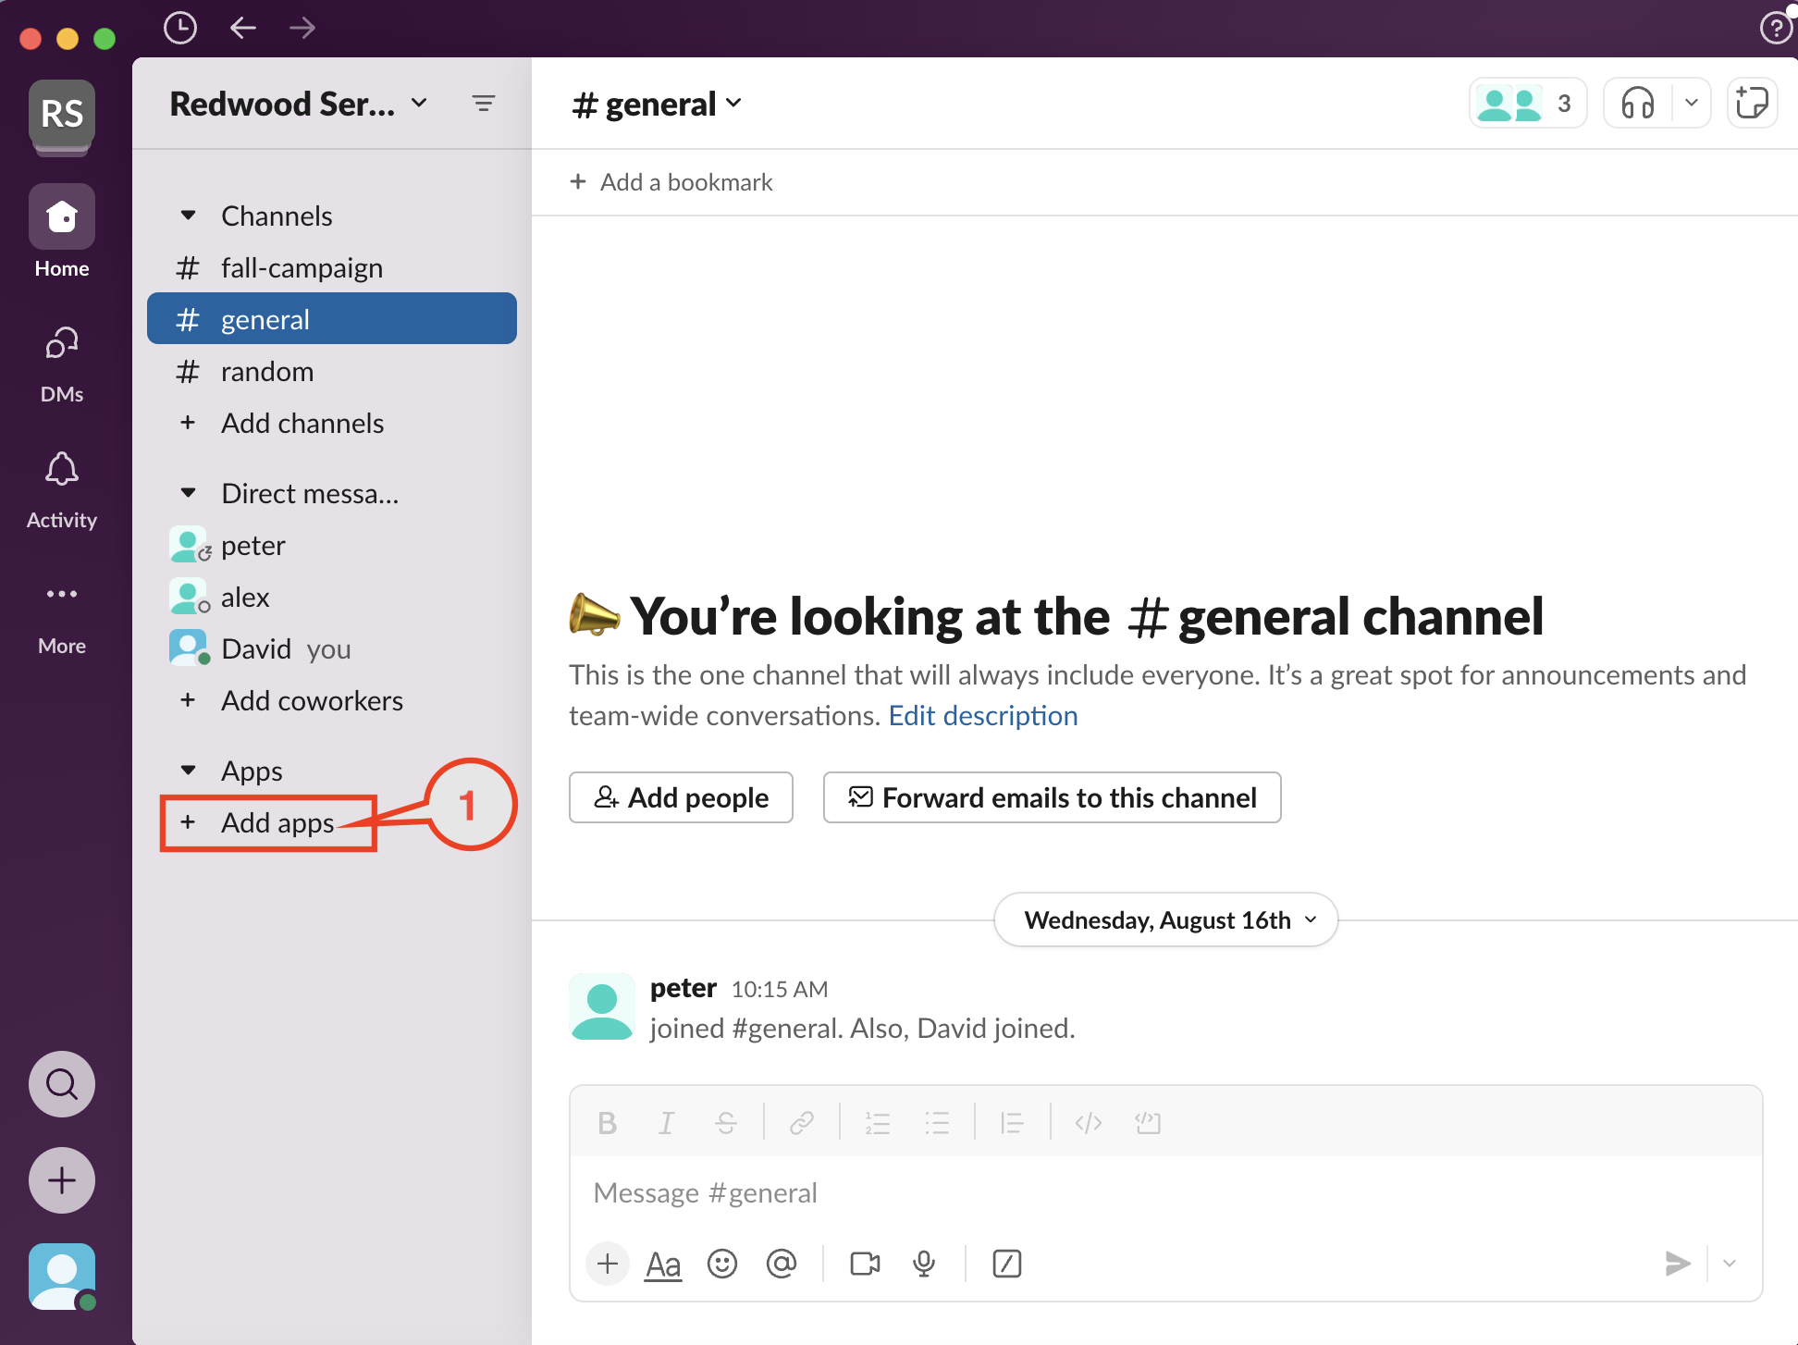The height and width of the screenshot is (1345, 1798).
Task: Open direct message with alex
Action: click(x=332, y=598)
